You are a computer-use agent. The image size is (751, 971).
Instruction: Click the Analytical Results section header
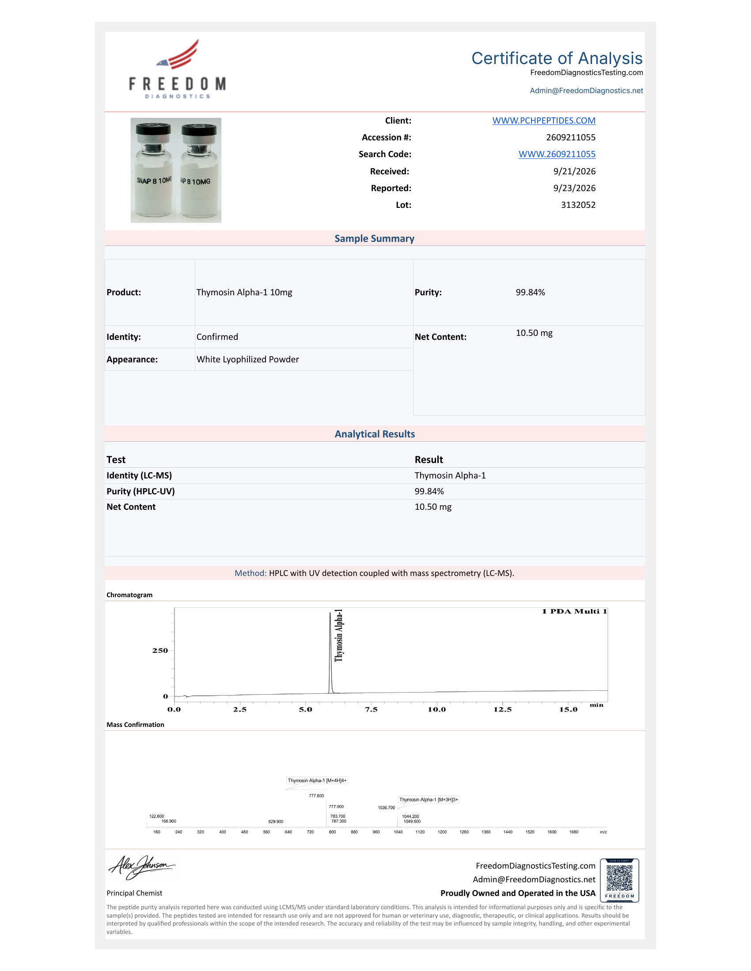[375, 434]
